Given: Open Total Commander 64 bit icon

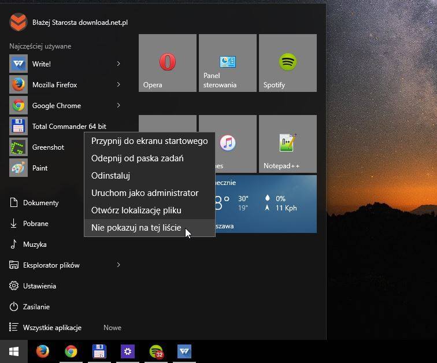Looking at the screenshot, I should click(x=18, y=126).
